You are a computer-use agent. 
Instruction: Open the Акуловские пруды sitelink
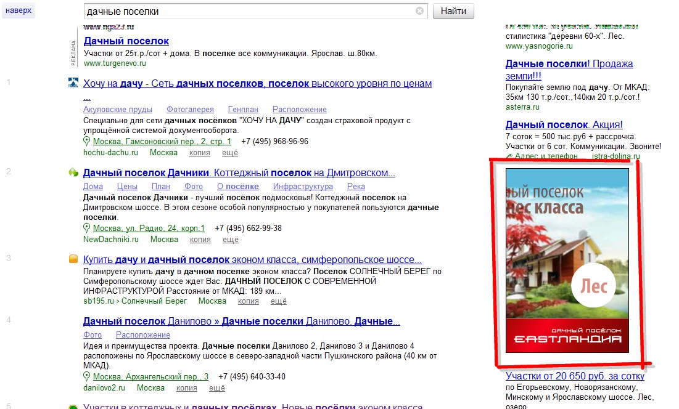[117, 110]
